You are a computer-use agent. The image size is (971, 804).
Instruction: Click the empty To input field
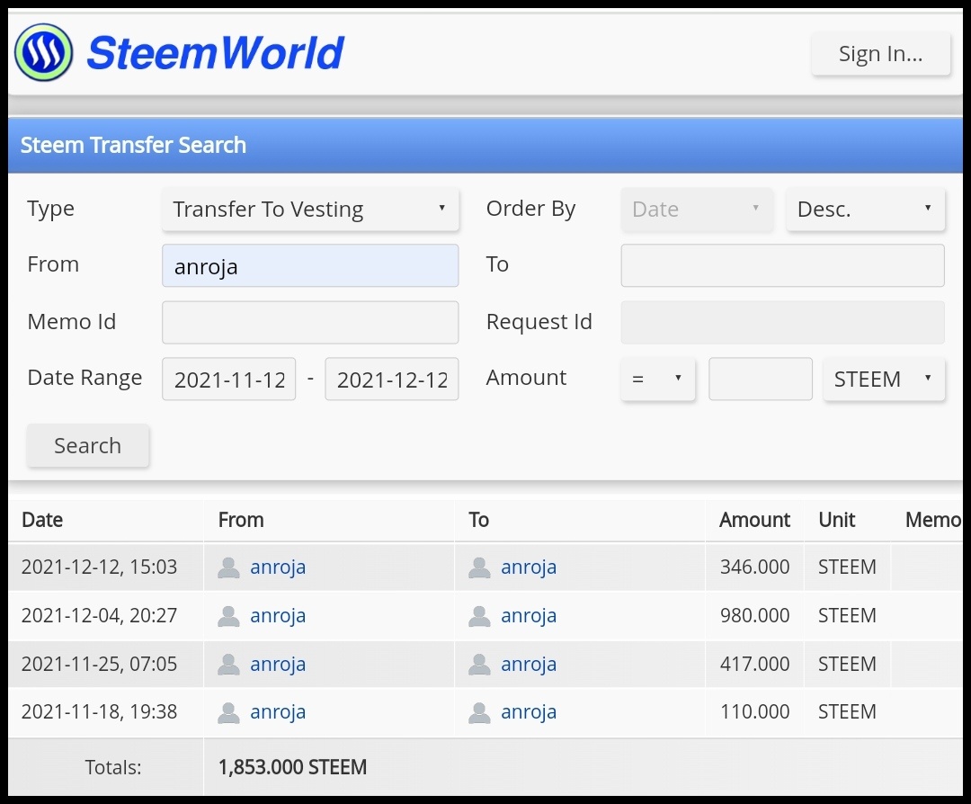pos(783,265)
